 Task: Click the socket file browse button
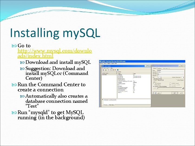point(183,88)
